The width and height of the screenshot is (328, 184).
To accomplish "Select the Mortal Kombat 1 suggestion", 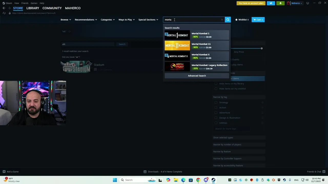I will (x=197, y=35).
